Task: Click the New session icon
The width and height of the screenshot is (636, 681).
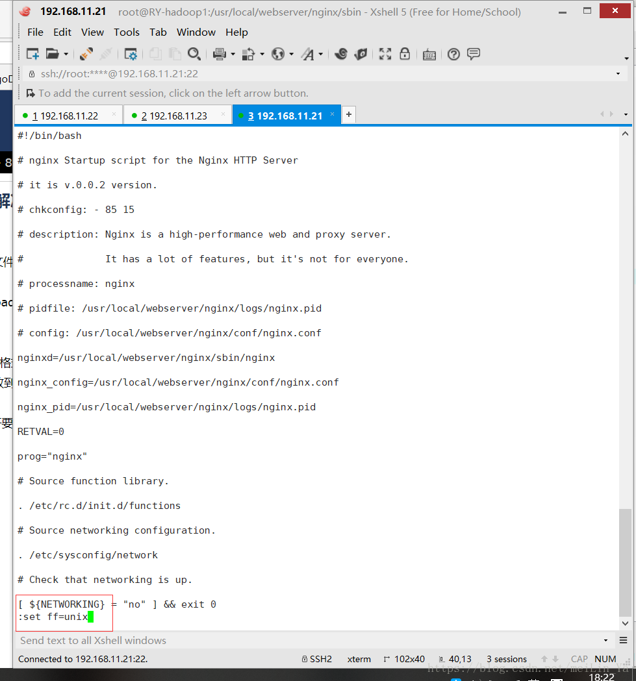Action: pos(32,55)
